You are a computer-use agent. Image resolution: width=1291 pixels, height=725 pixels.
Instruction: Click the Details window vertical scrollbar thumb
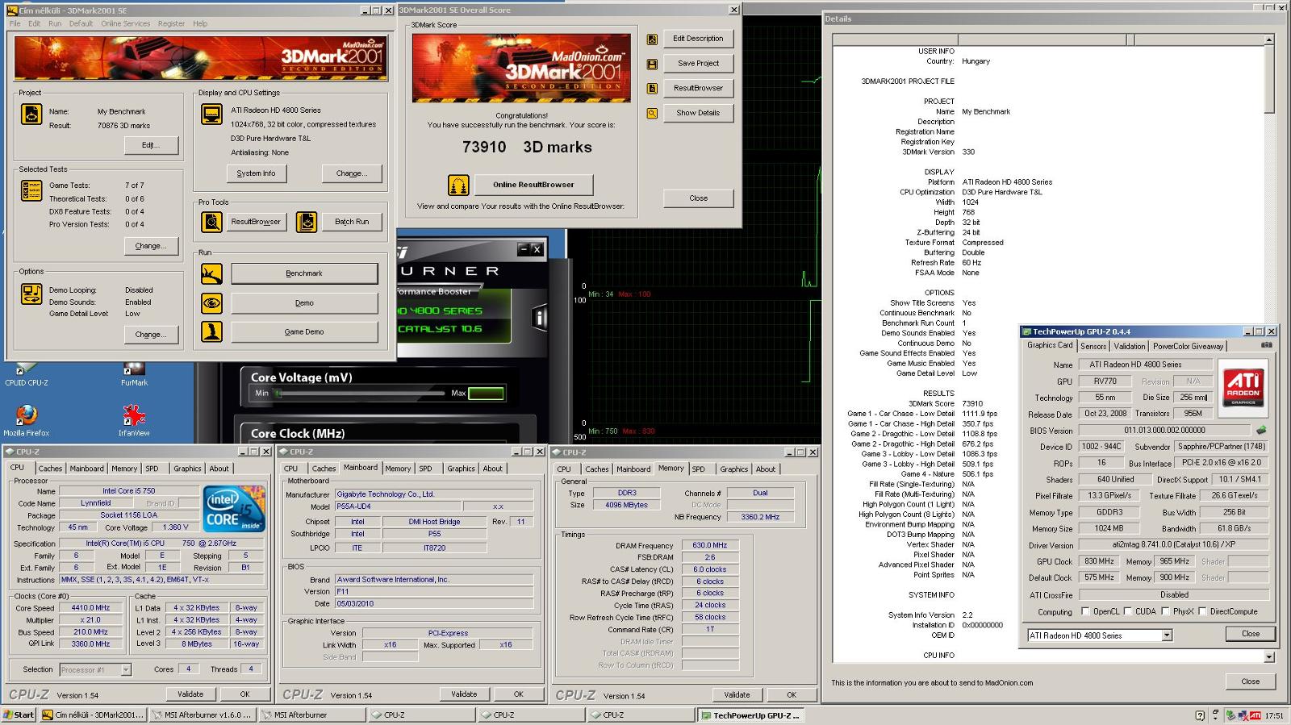tap(1269, 77)
